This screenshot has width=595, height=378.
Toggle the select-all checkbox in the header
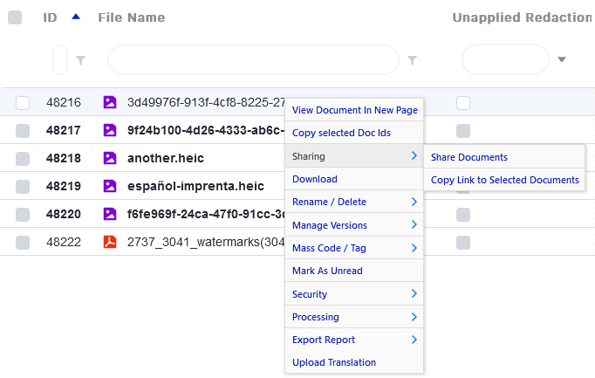15,17
